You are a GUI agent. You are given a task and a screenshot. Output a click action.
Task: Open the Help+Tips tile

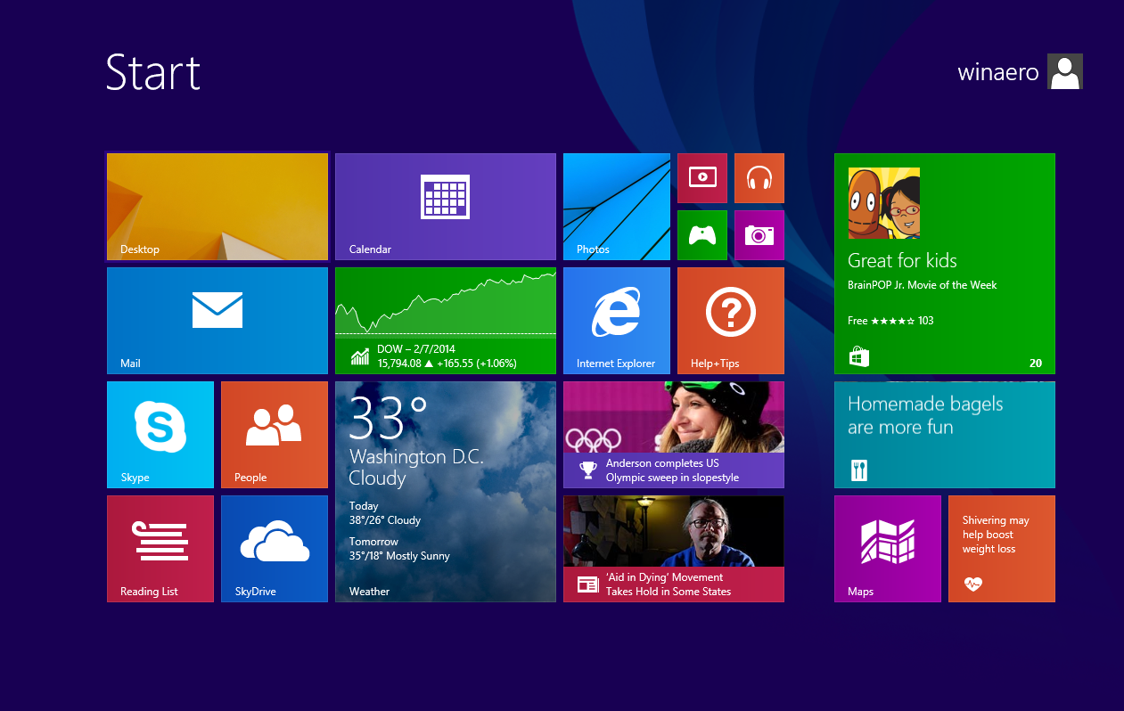731,321
